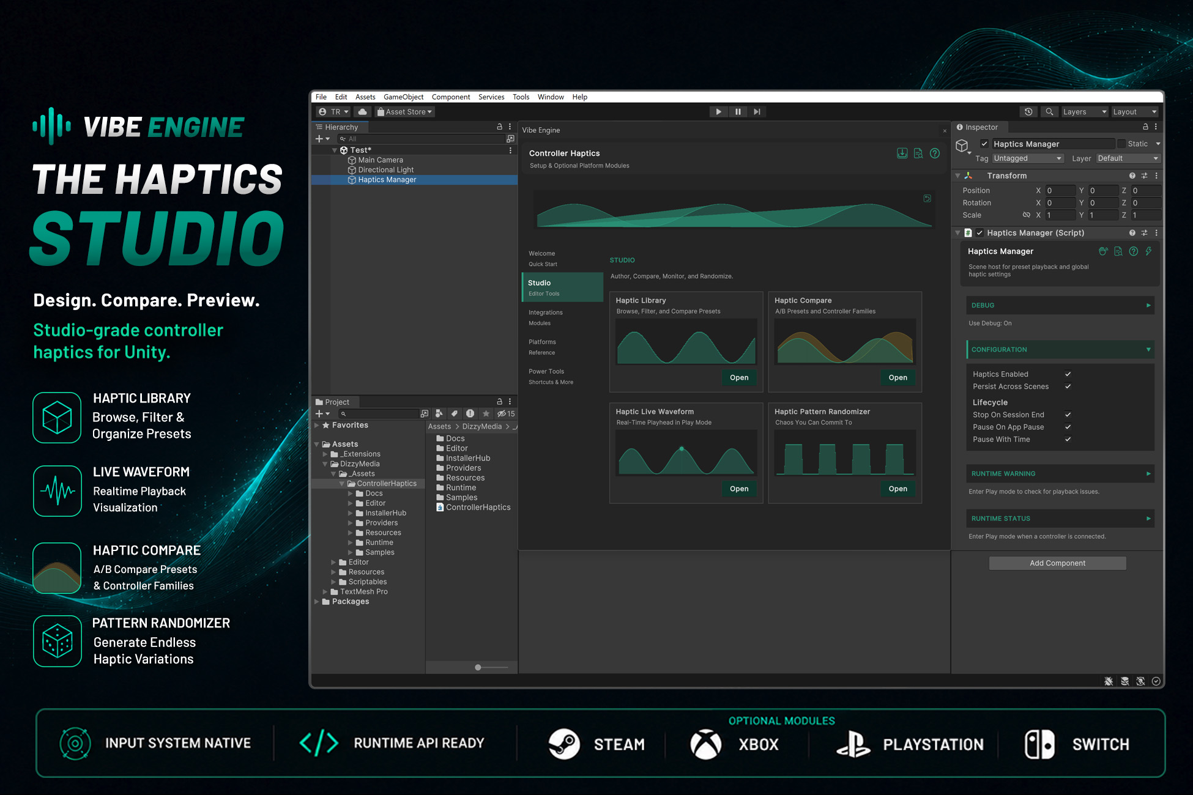Open the Haptic Pattern Randomizer card

tap(898, 489)
